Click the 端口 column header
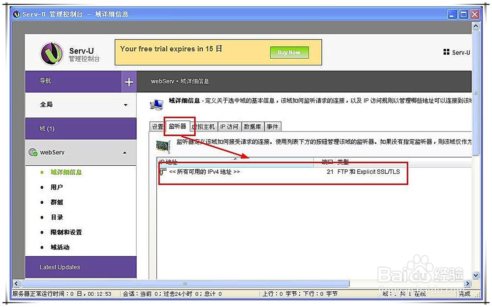 pyautogui.click(x=327, y=162)
